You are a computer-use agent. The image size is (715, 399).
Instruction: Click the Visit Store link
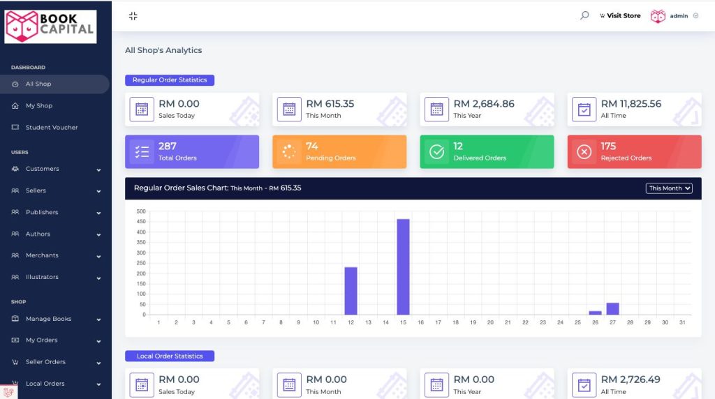pyautogui.click(x=620, y=15)
